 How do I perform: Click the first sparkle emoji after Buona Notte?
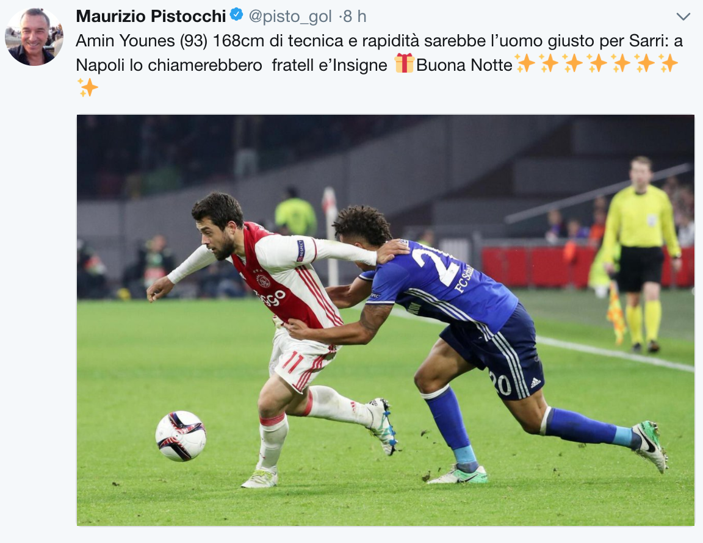point(525,63)
